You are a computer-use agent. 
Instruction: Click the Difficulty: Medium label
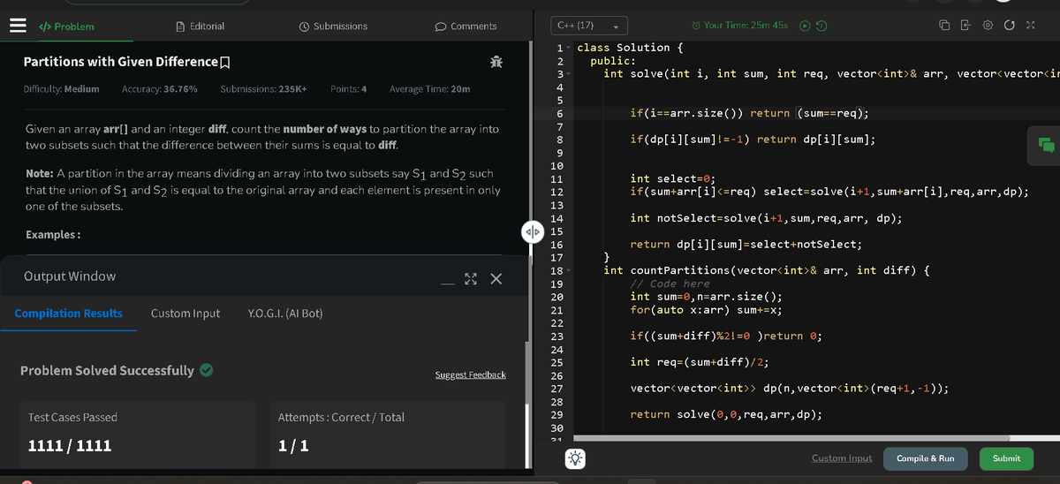point(61,89)
